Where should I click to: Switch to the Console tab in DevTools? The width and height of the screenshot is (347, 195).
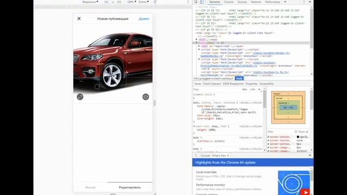coord(229,2)
